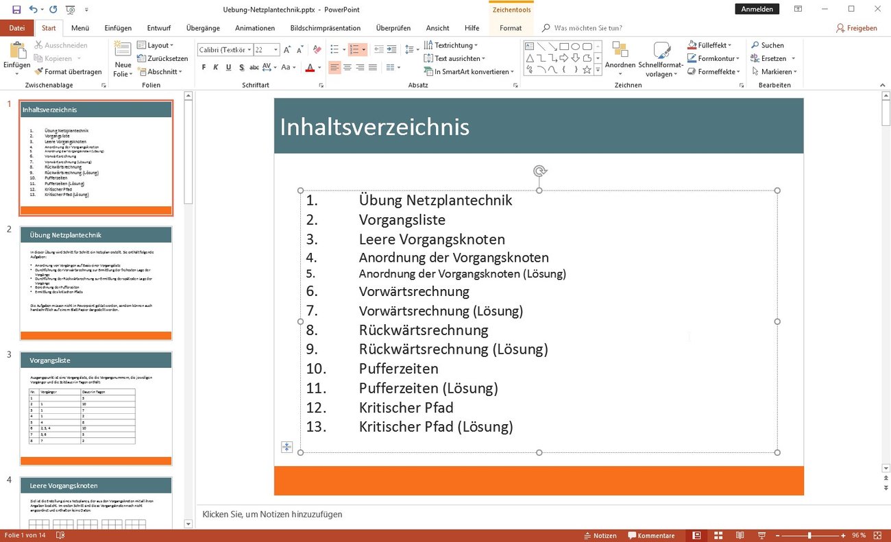Toggle Underline for the text
The image size is (891, 542).
pyautogui.click(x=228, y=67)
